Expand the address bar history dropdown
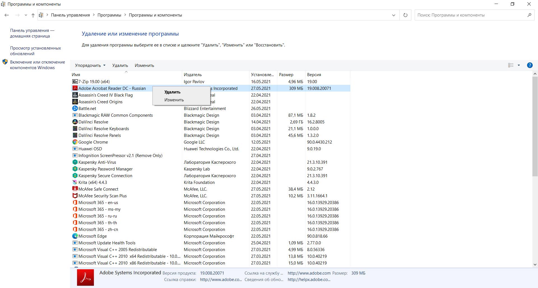538x288 pixels. 394,15
